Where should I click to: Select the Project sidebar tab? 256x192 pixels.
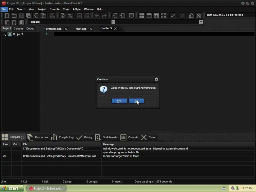6,28
